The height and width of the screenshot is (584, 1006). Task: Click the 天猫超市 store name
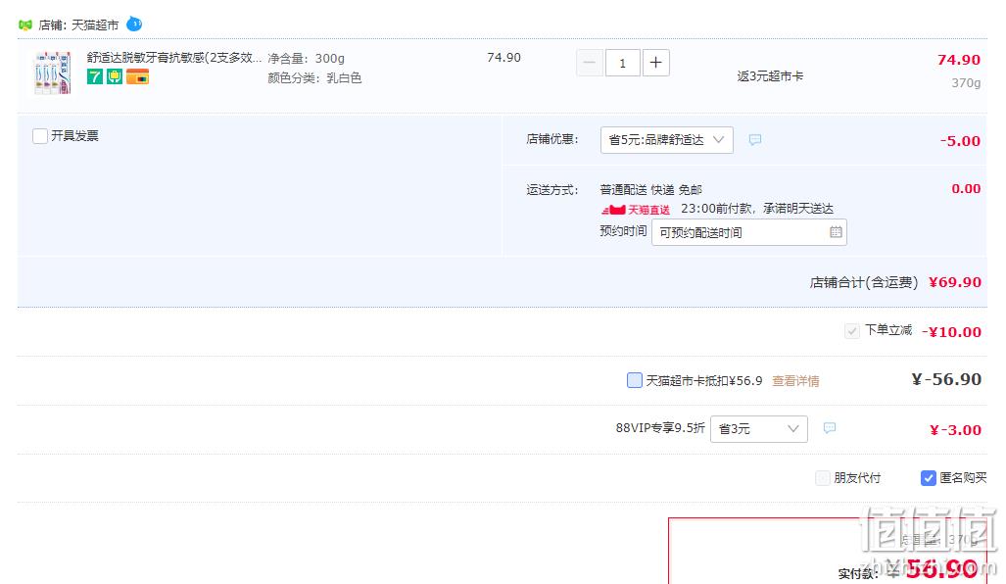click(95, 25)
